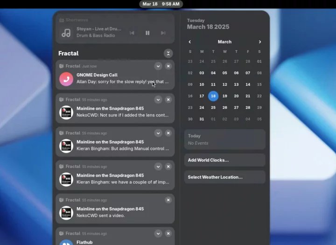The height and width of the screenshot is (245, 336).
Task: Expand the GNOME Design Call notification
Action: pyautogui.click(x=158, y=66)
